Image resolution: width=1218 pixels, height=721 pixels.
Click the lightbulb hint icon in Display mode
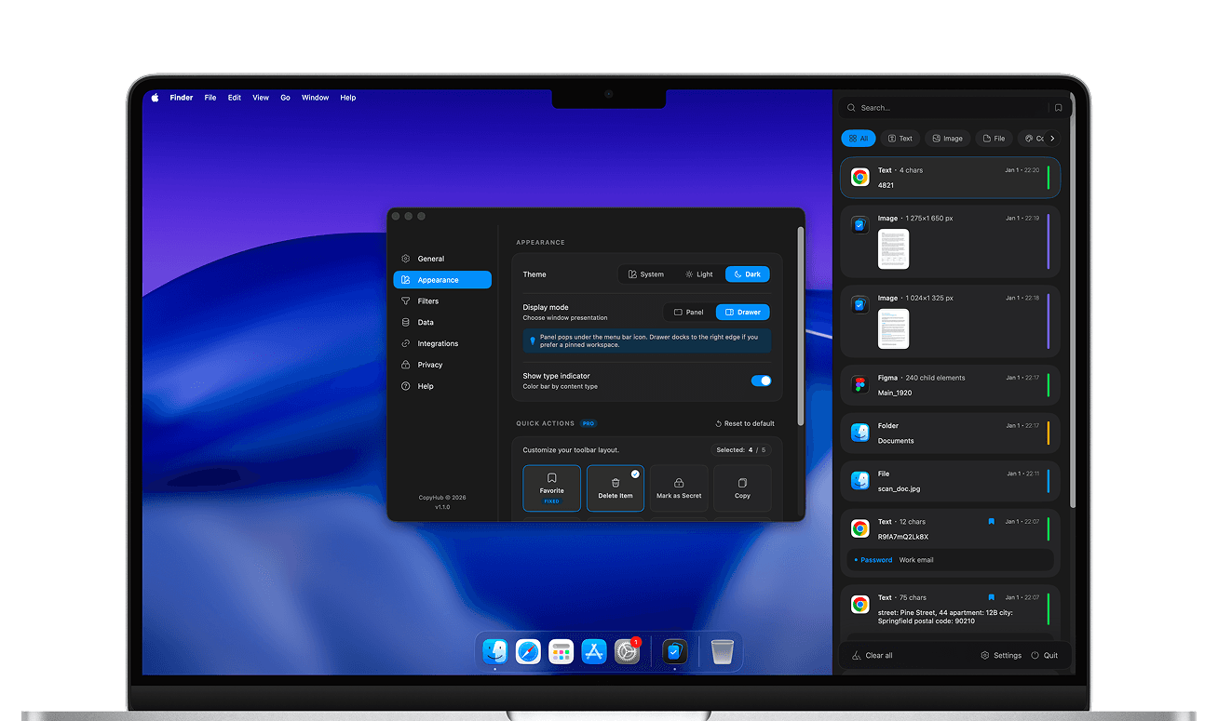(x=533, y=340)
